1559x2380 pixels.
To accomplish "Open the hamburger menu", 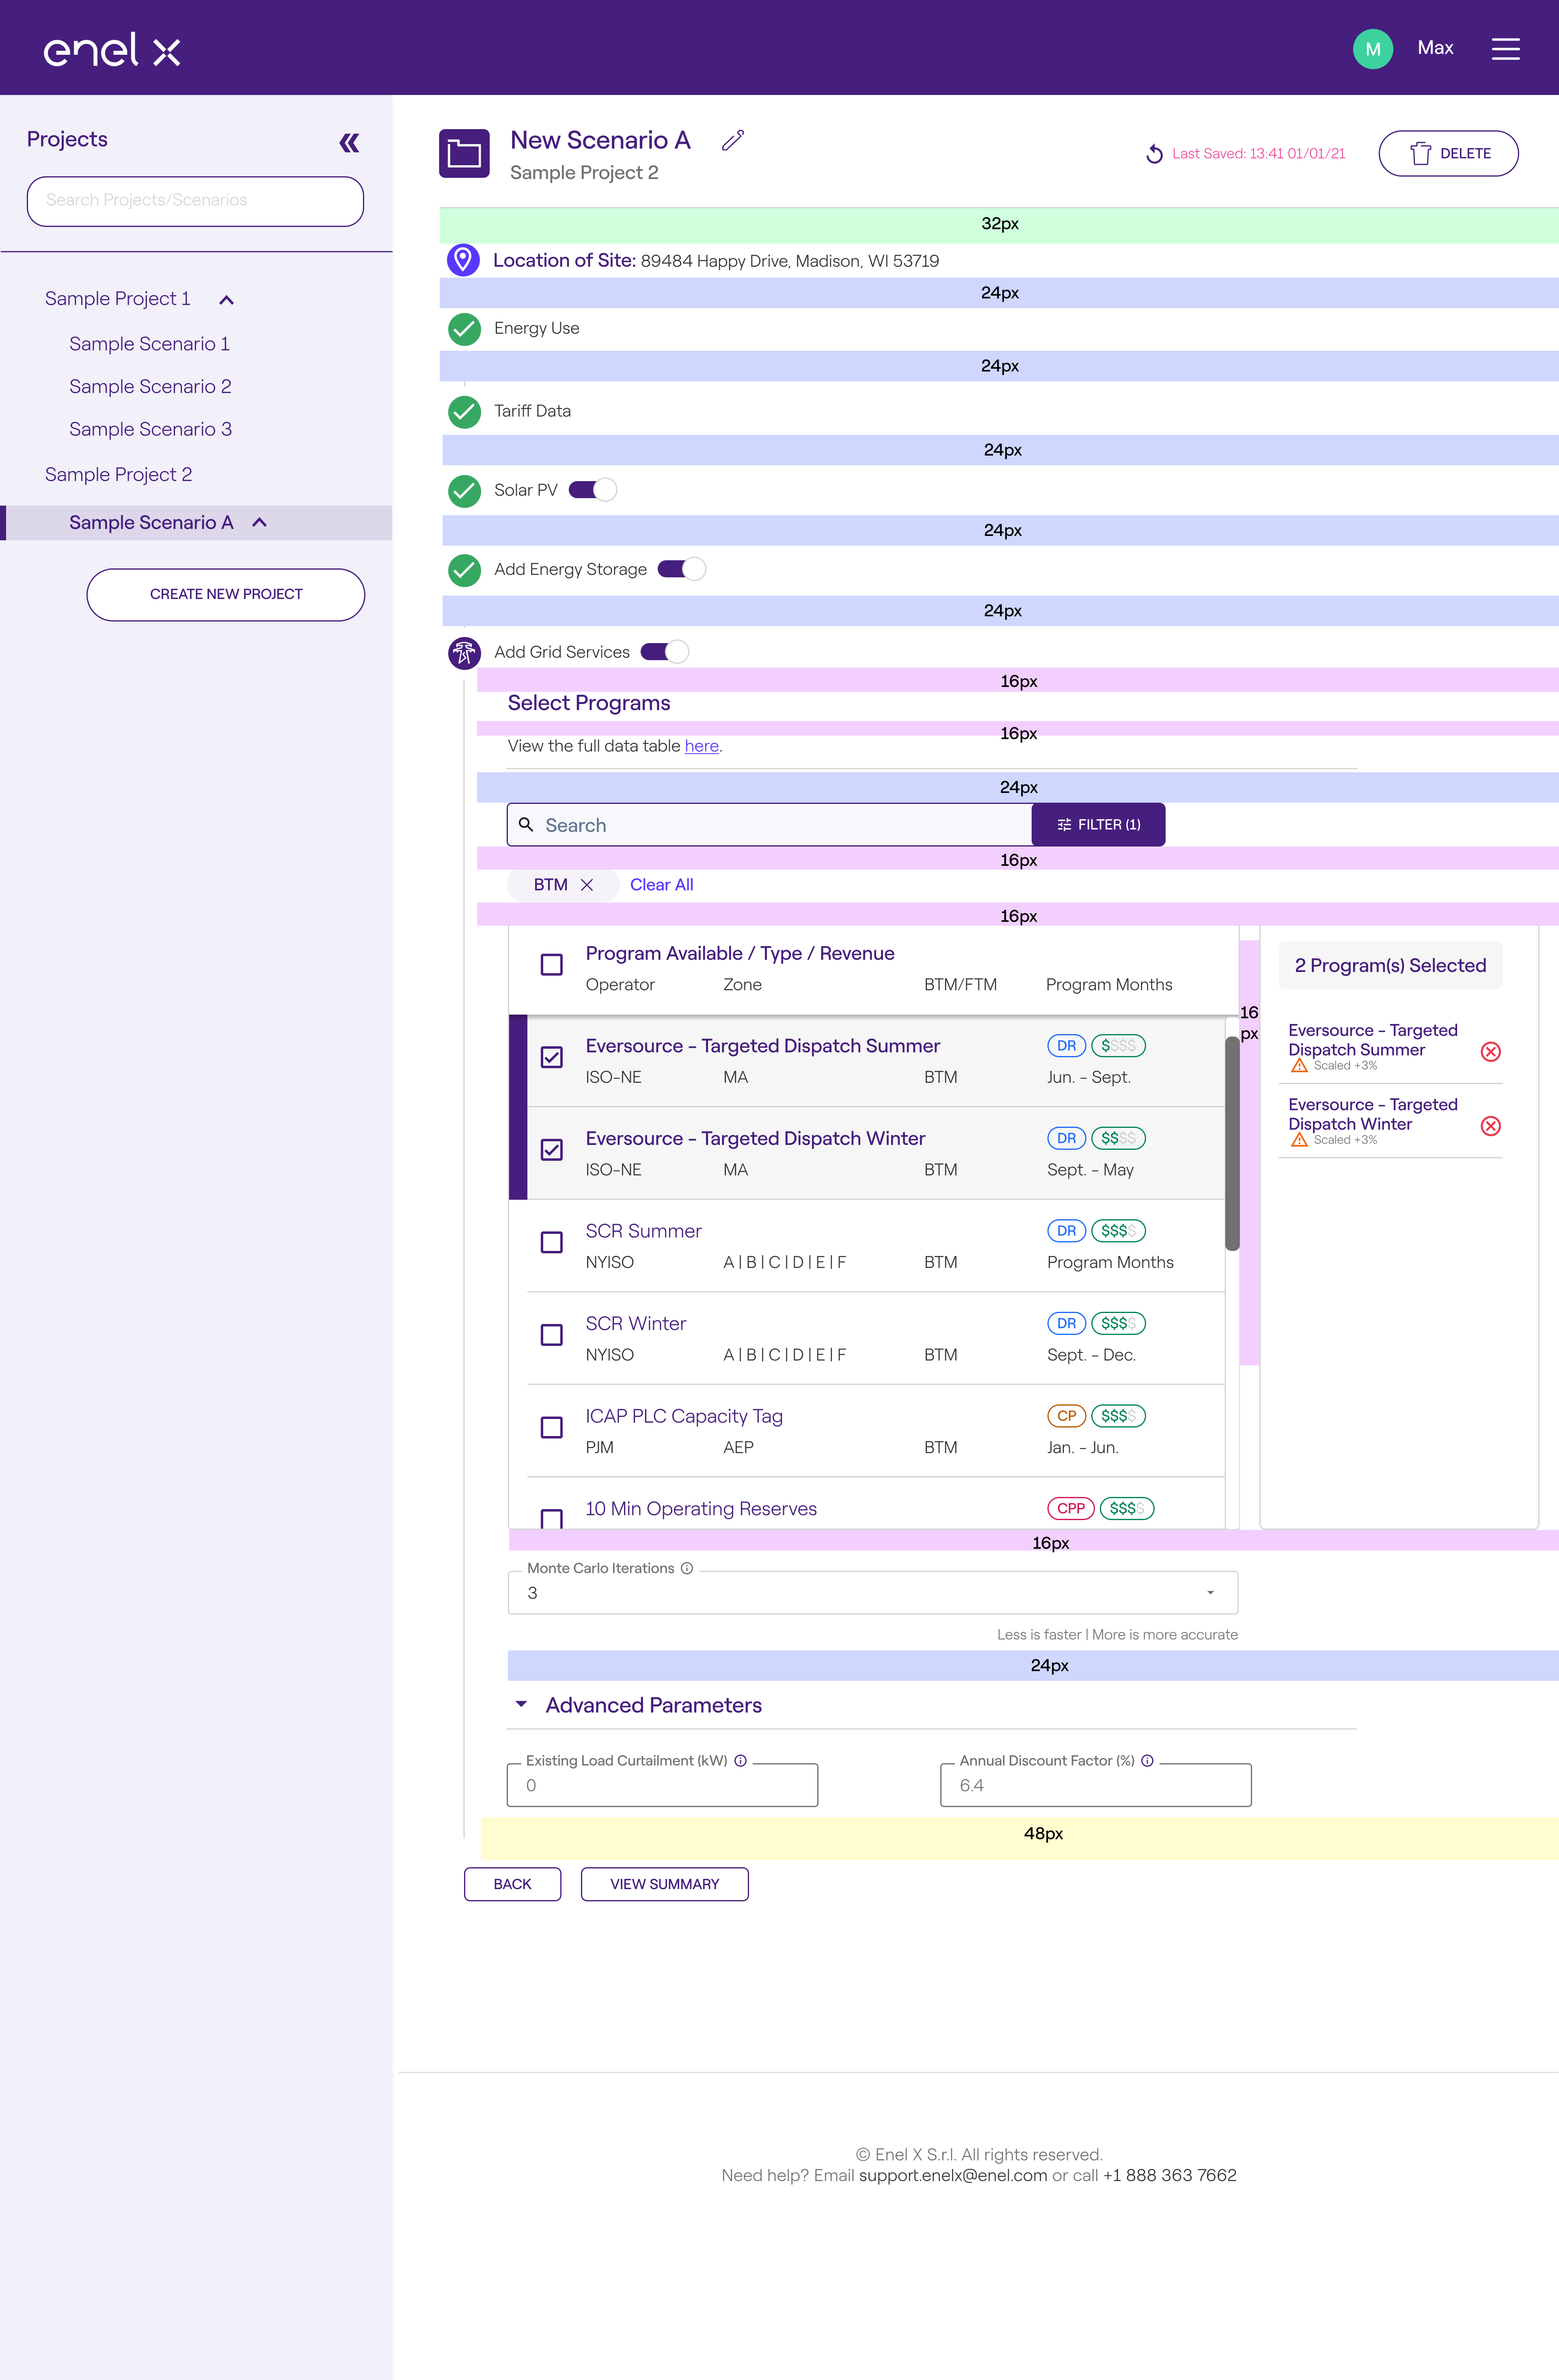I will pos(1505,49).
